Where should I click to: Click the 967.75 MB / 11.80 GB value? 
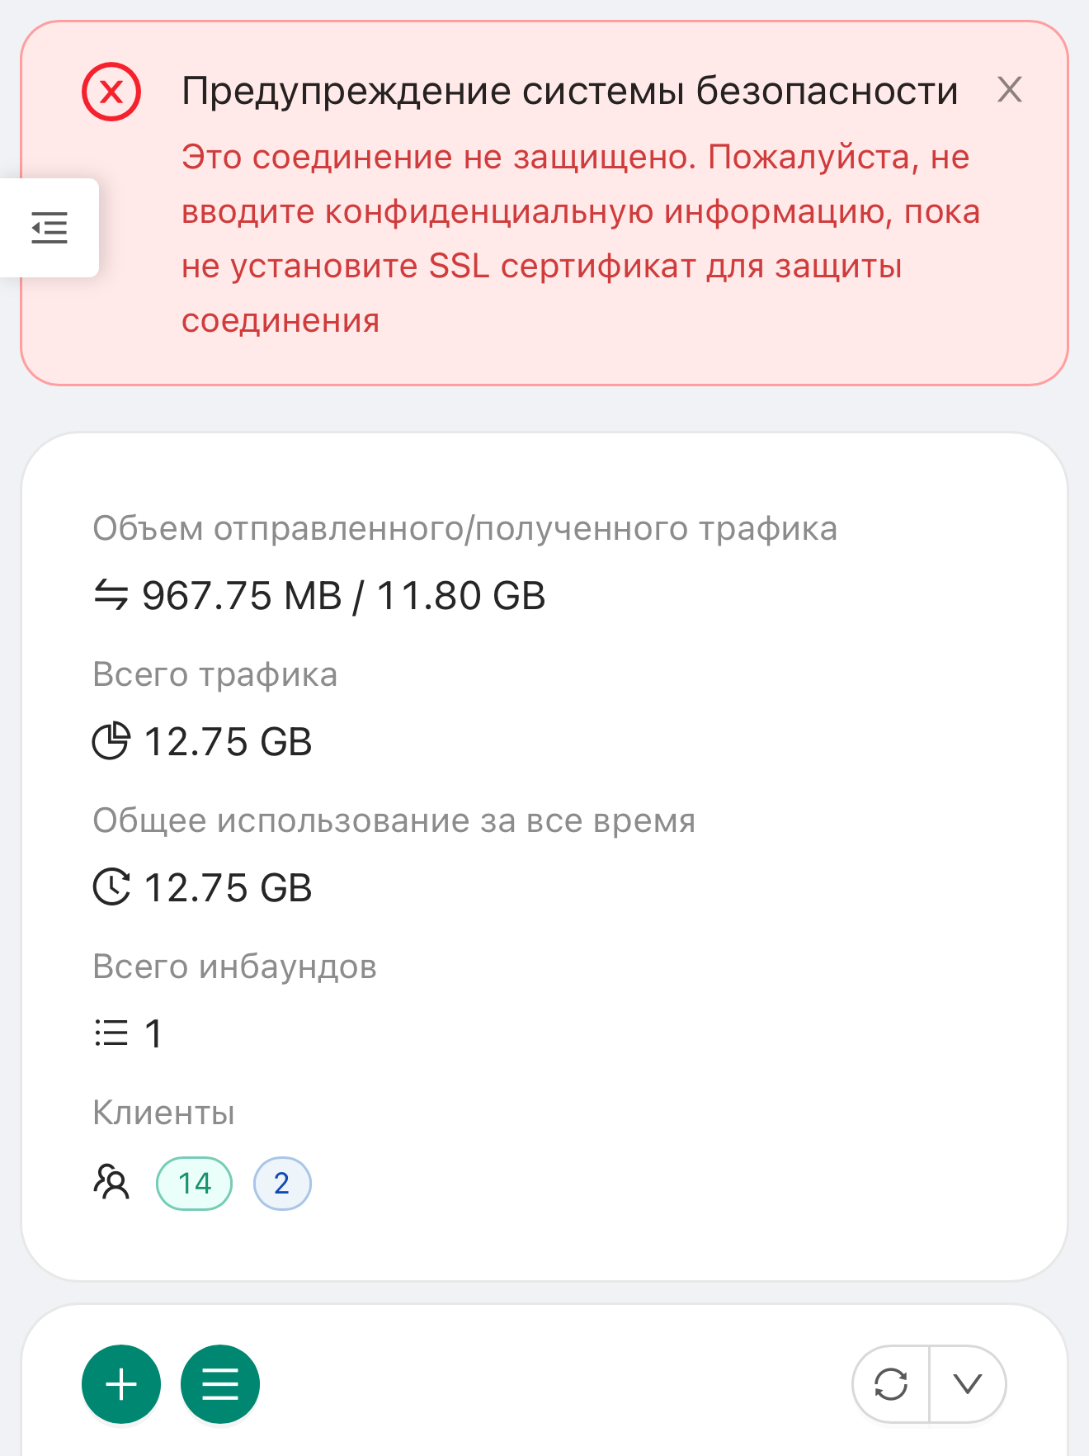(x=343, y=596)
